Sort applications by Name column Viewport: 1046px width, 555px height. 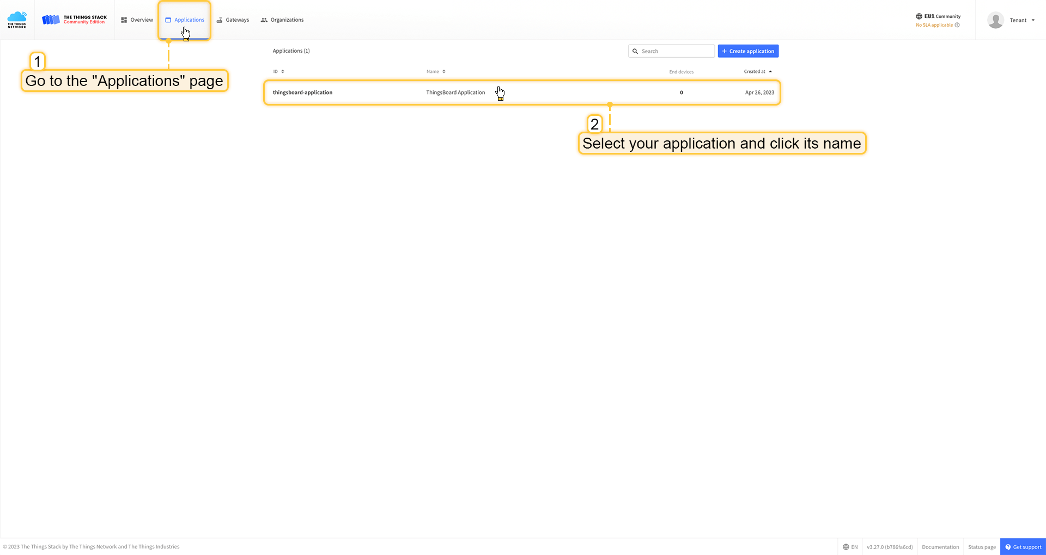(436, 72)
